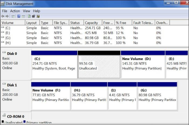Sort by the File System column header

pos(60,23)
